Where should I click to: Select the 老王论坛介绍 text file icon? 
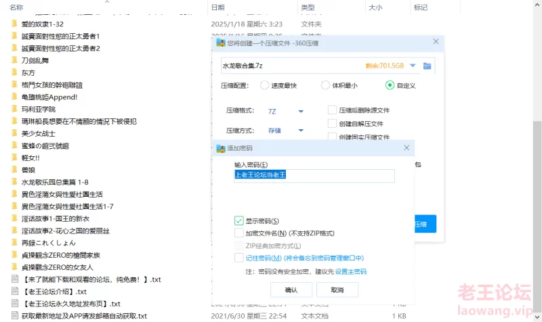(x=14, y=292)
